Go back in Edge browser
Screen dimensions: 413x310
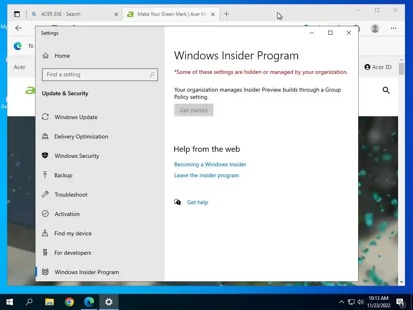tap(19, 28)
